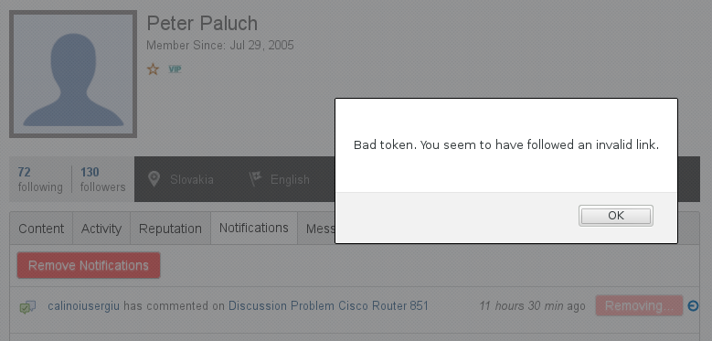Switch to the Activity tab

pos(101,229)
